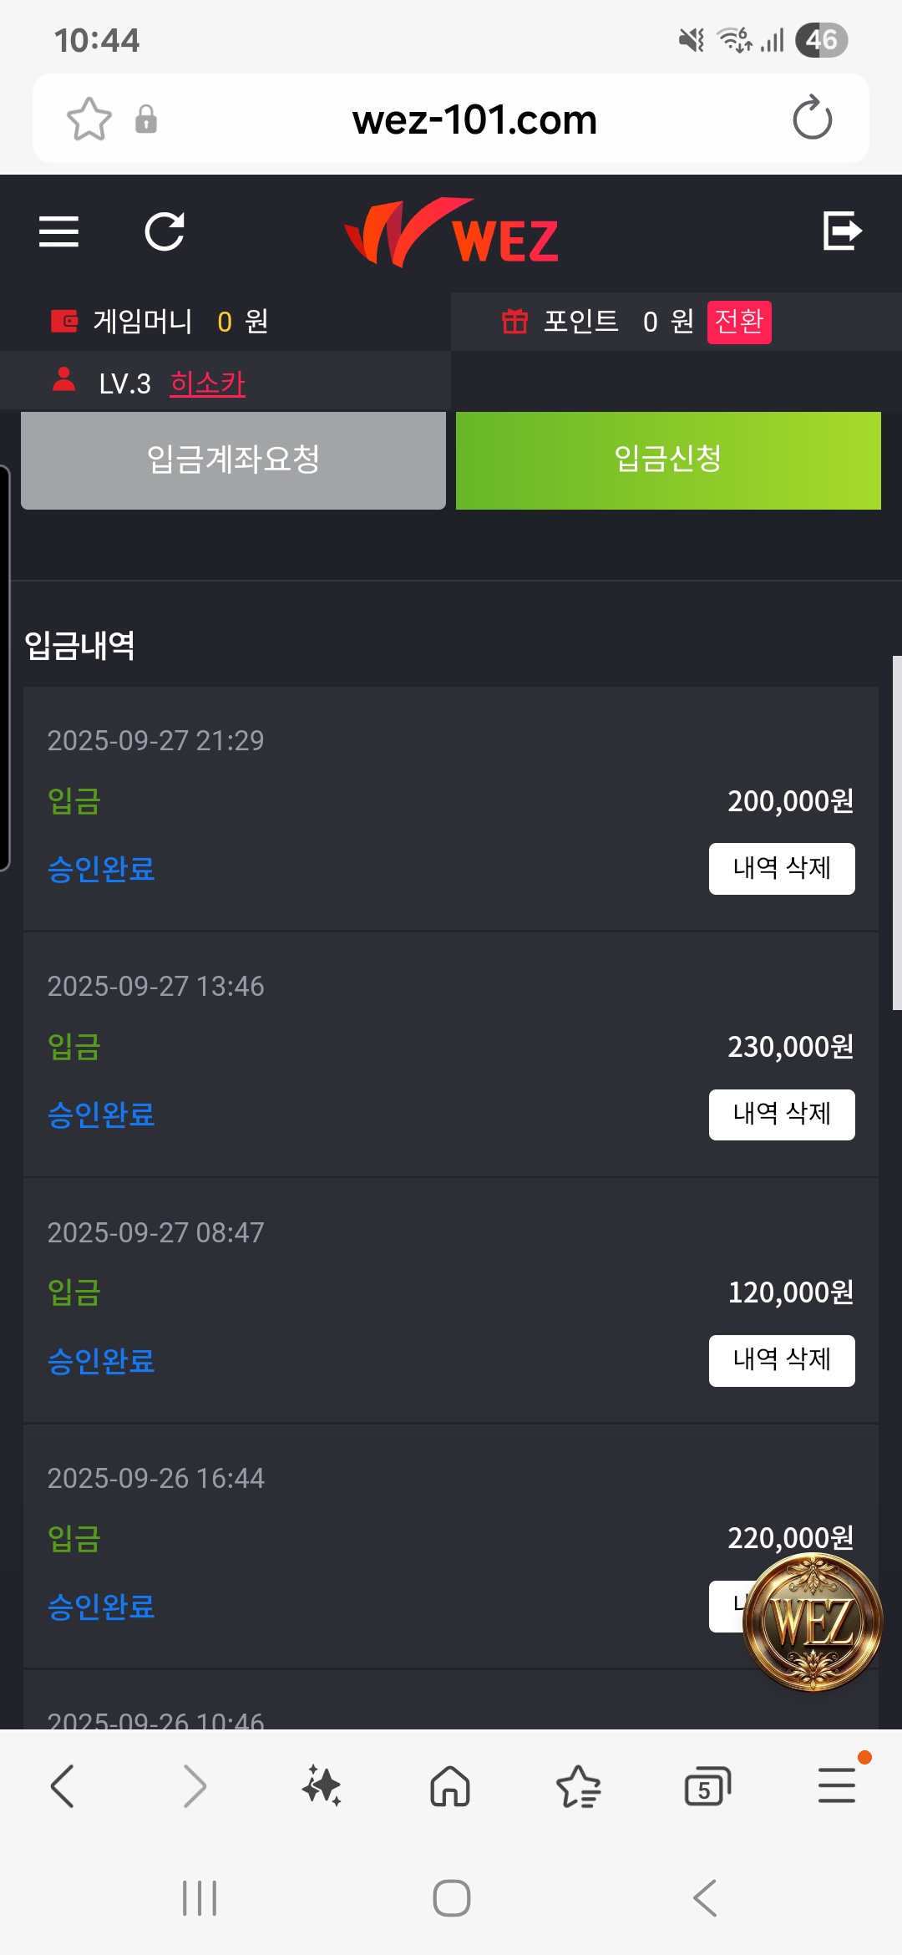Open browser bookmarks list icon
The width and height of the screenshot is (902, 1955).
tap(578, 1786)
